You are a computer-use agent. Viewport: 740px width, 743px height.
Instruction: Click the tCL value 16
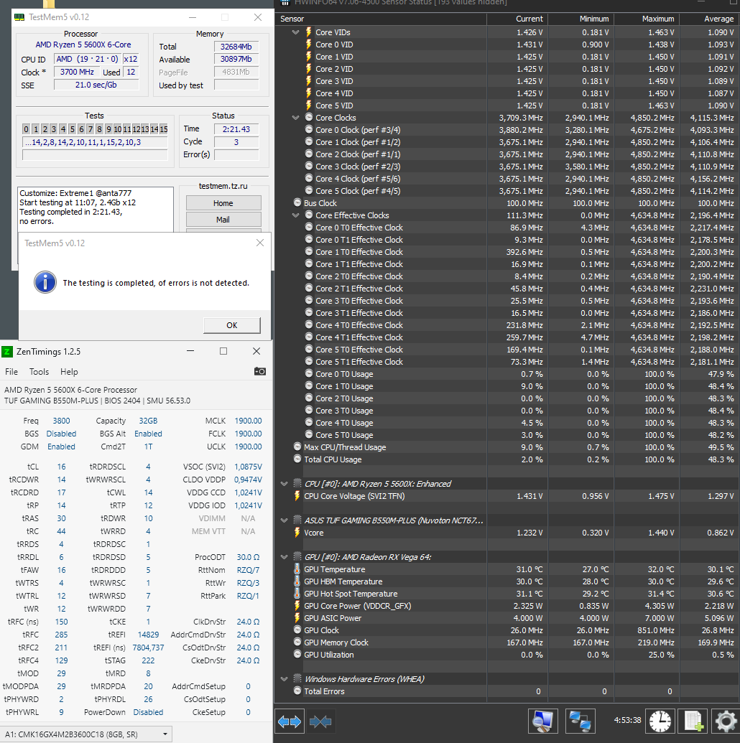61,467
